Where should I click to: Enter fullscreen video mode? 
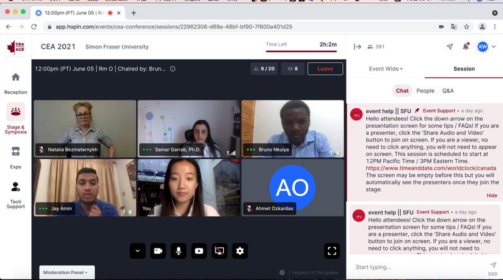point(332,250)
